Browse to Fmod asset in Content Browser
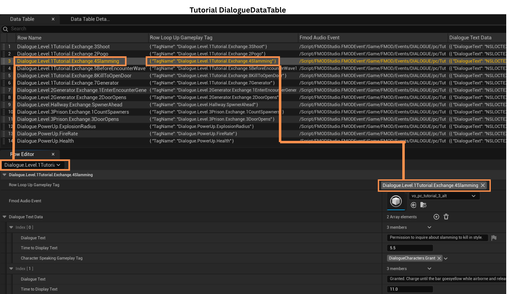This screenshot has height=294, width=522. point(423,205)
